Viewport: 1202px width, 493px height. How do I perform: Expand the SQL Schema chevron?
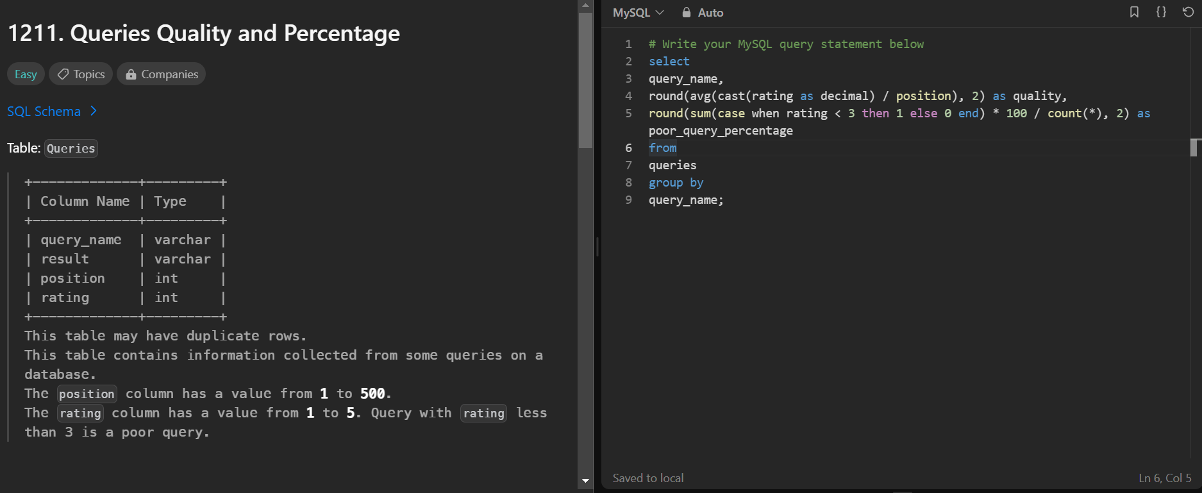(x=94, y=111)
